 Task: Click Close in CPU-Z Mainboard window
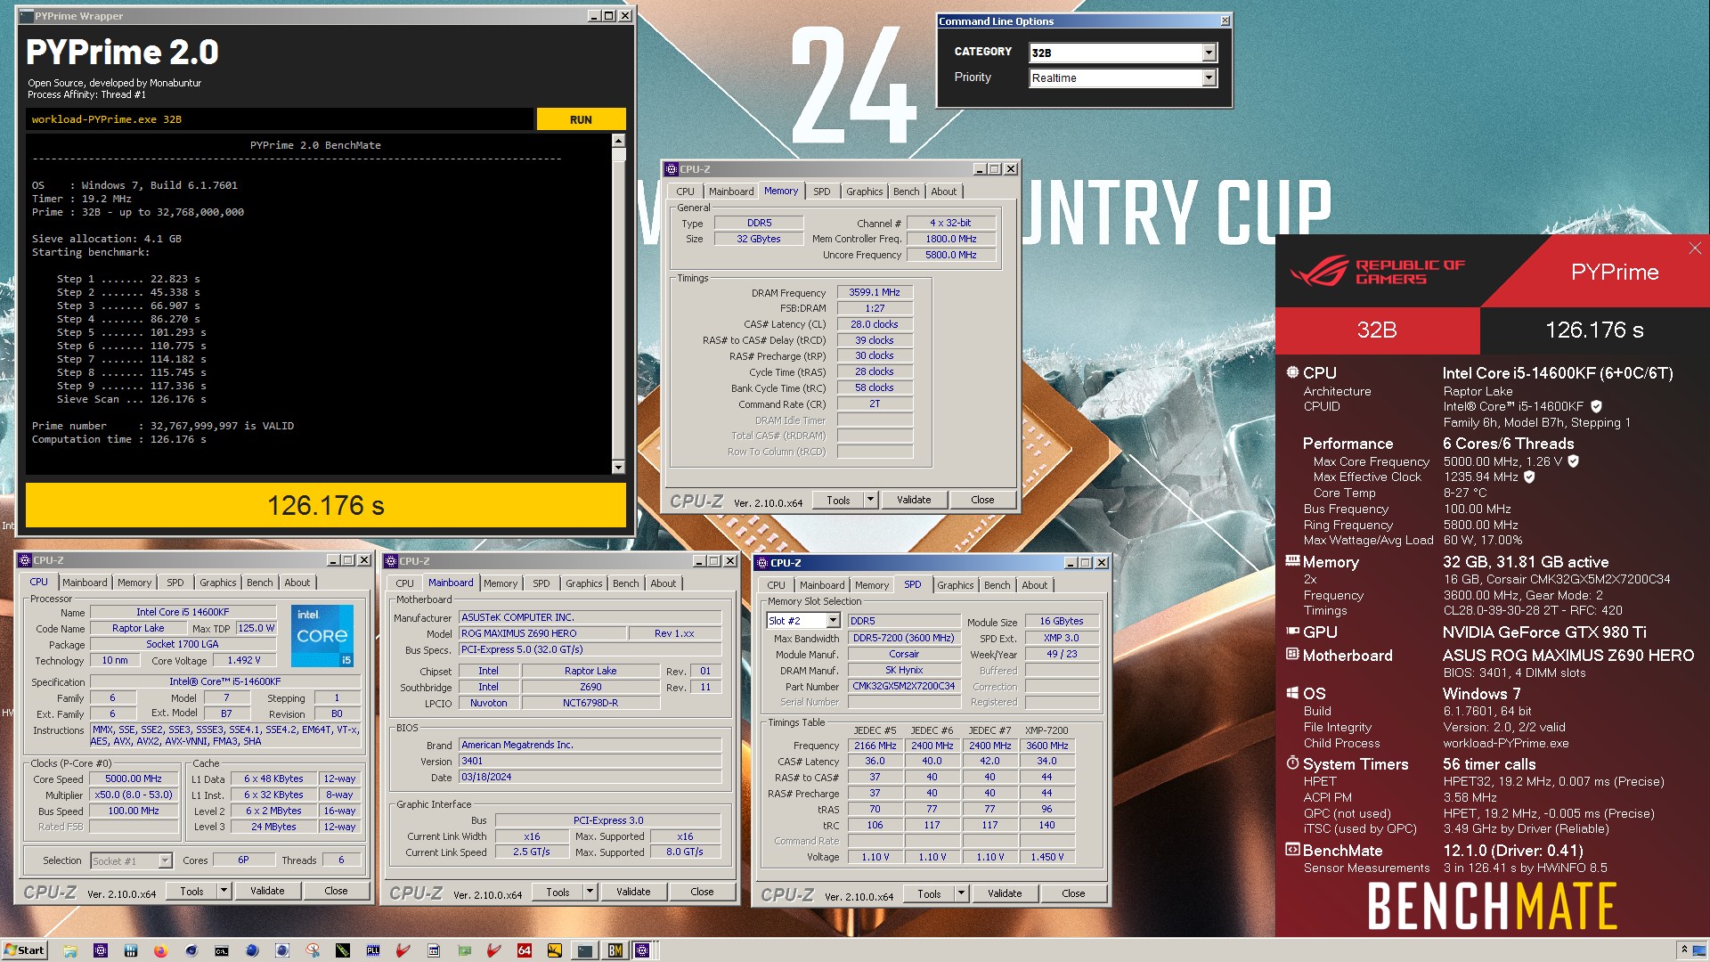[702, 892]
